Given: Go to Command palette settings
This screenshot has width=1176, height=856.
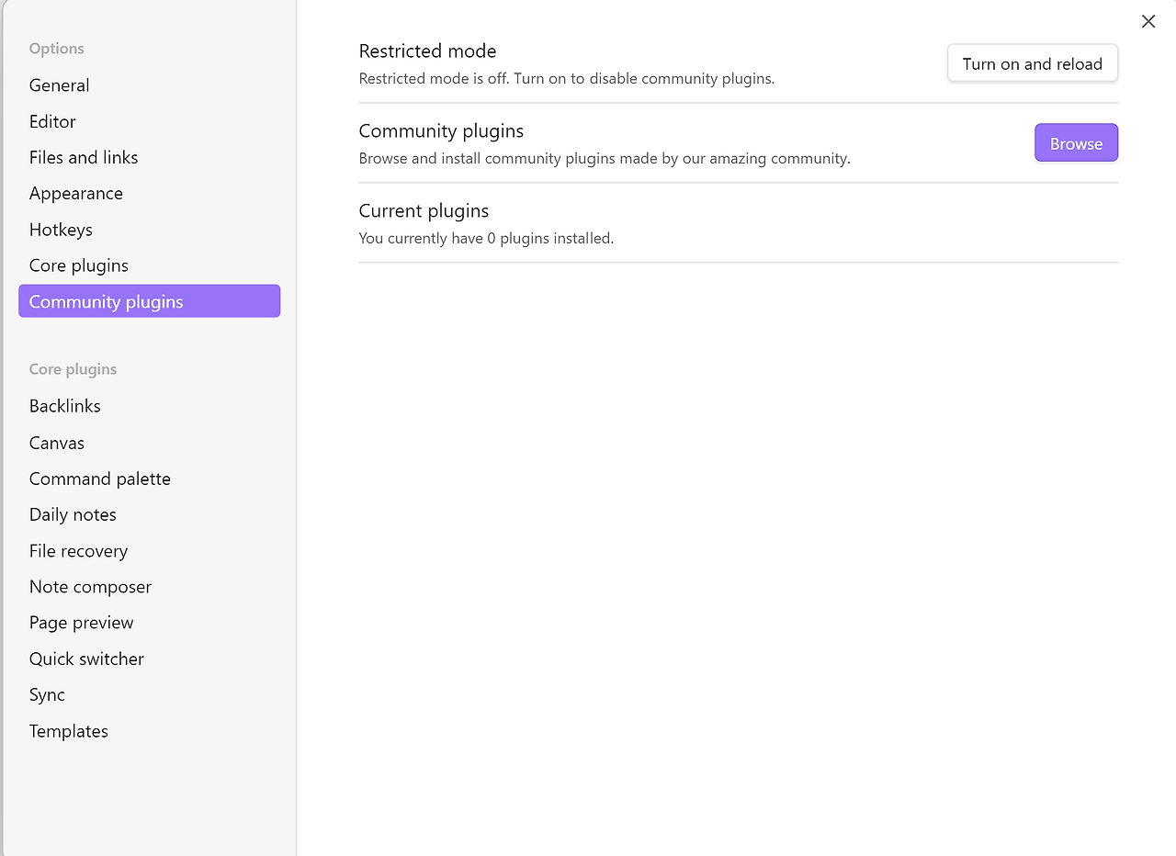Looking at the screenshot, I should 100,479.
